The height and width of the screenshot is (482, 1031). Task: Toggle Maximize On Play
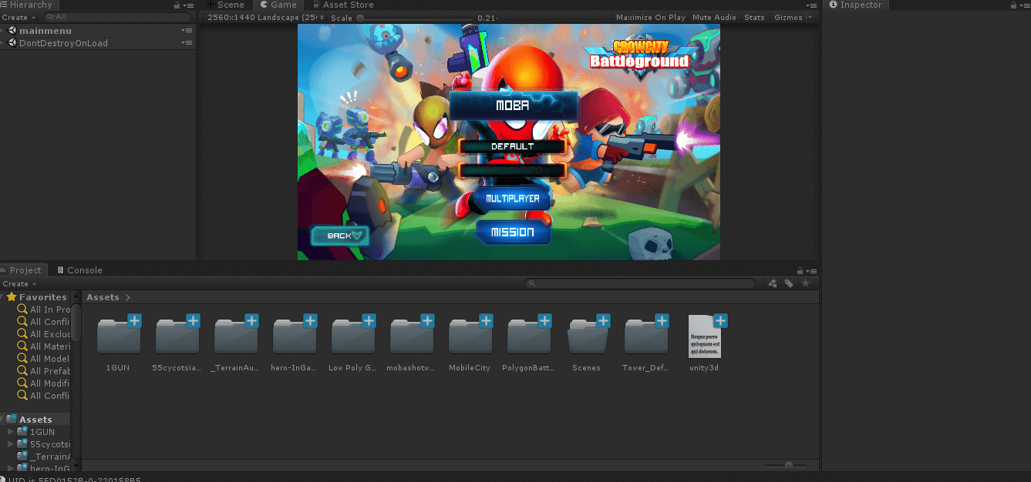650,18
